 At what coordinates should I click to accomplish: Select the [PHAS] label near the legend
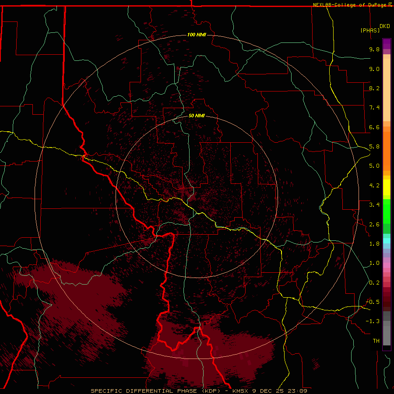(x=370, y=30)
